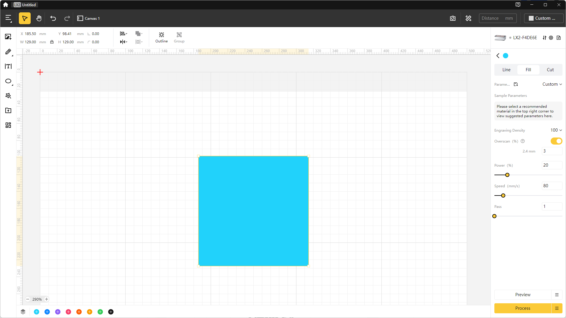Click the Speed slider handle
The height and width of the screenshot is (318, 566).
[x=503, y=196]
